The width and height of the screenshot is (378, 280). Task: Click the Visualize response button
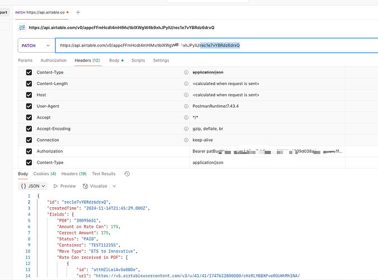[94, 186]
